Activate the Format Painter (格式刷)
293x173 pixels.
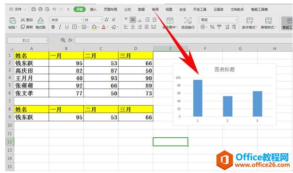tap(40, 23)
